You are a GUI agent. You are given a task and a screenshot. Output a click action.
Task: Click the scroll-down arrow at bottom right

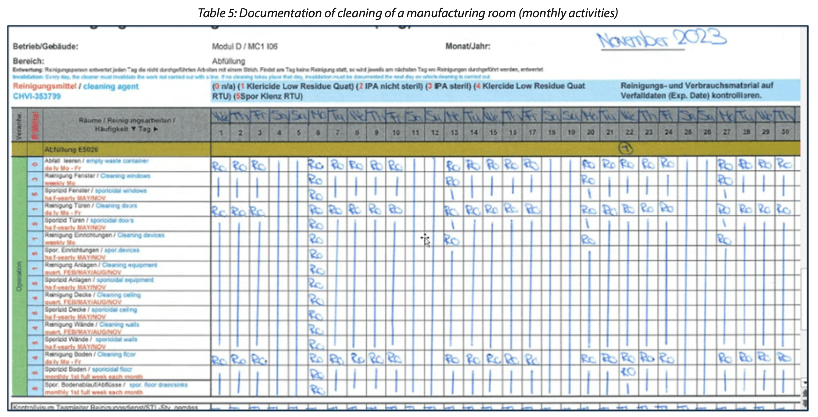pyautogui.click(x=804, y=383)
